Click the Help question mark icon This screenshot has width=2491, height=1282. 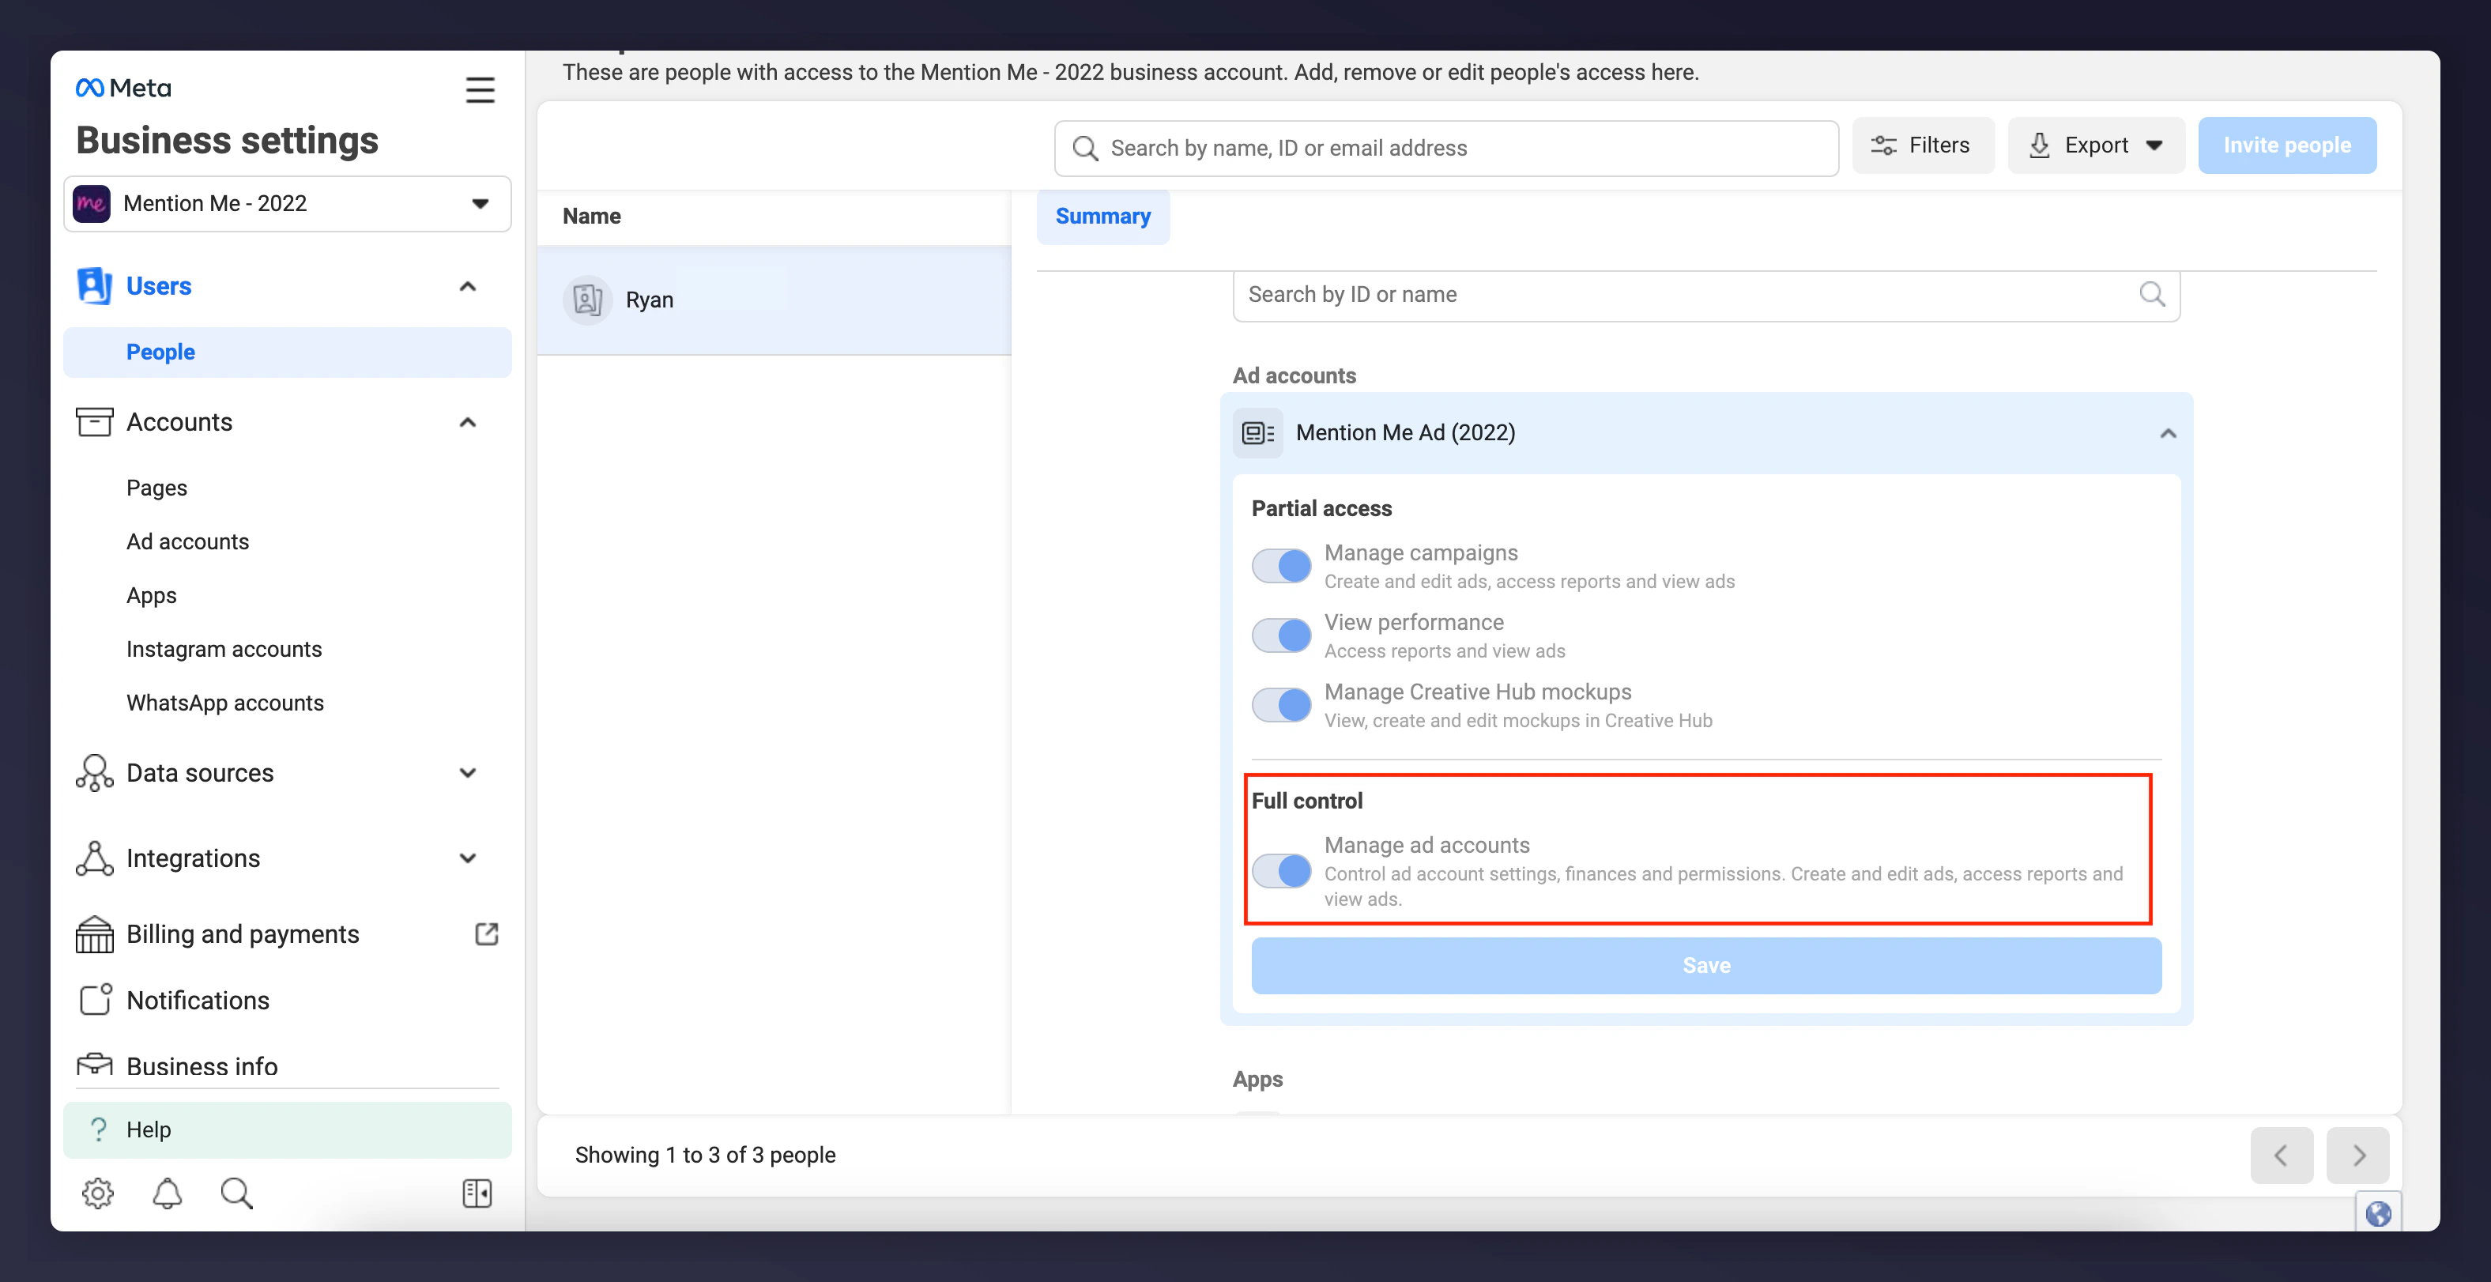(x=98, y=1129)
